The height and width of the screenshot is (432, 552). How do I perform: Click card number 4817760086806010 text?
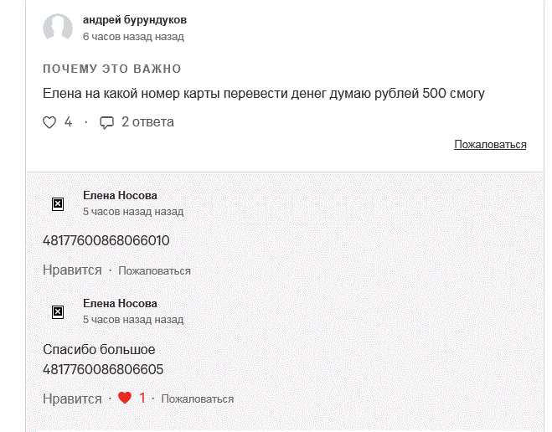106,240
